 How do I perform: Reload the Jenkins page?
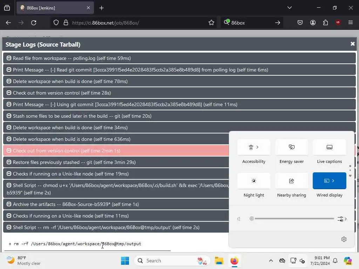point(34,23)
